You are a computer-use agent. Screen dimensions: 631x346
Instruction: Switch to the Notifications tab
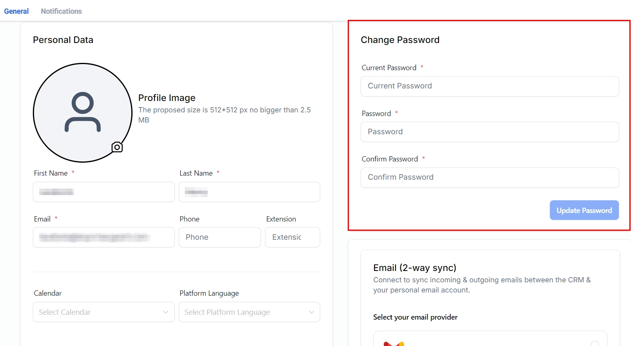point(61,11)
